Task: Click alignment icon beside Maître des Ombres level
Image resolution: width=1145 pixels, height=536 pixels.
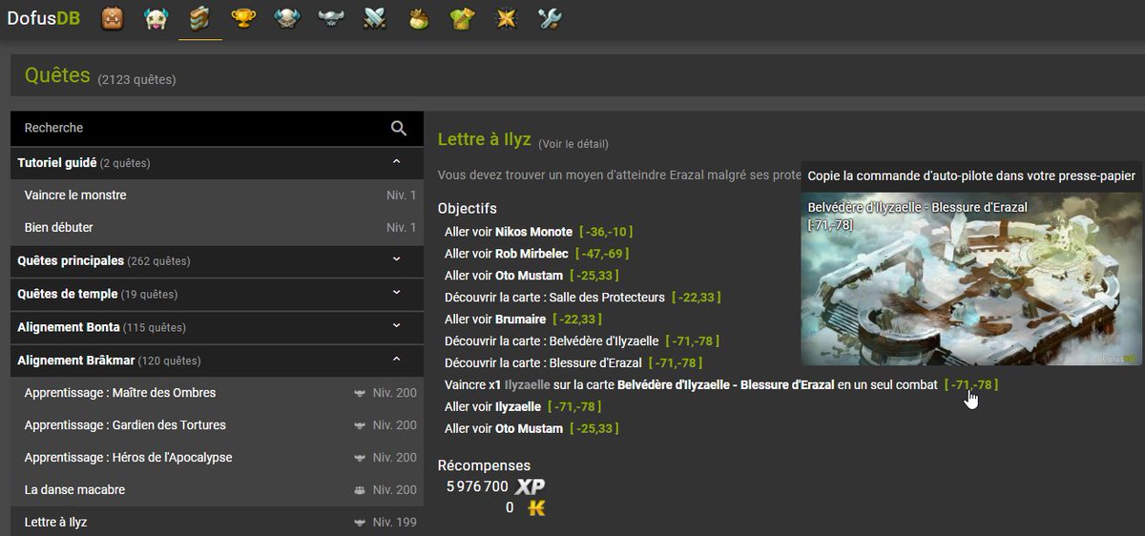Action: coord(360,393)
